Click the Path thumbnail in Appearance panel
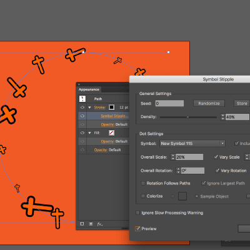The image size is (250, 250). pos(82,99)
